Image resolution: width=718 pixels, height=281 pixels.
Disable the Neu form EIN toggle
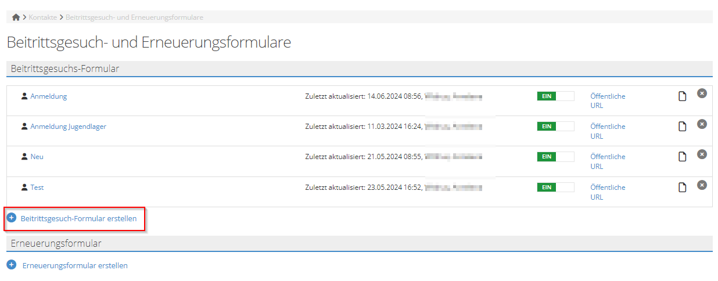555,157
